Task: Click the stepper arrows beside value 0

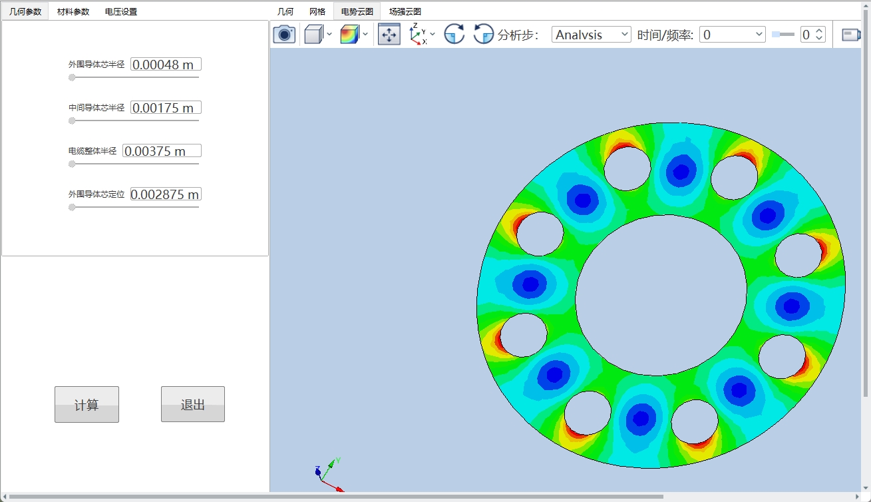Action: coord(819,35)
